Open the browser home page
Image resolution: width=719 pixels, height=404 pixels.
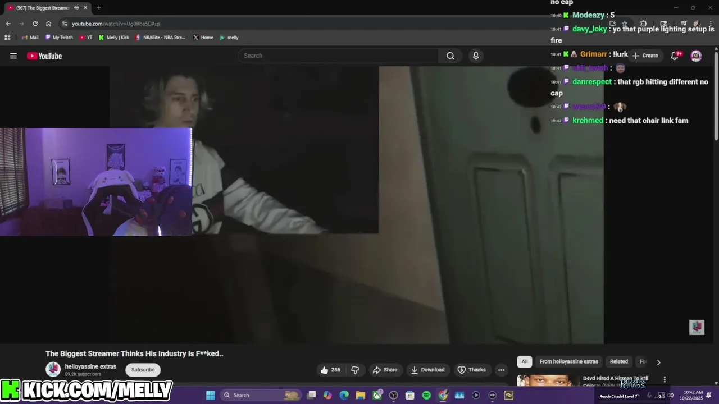coord(48,24)
